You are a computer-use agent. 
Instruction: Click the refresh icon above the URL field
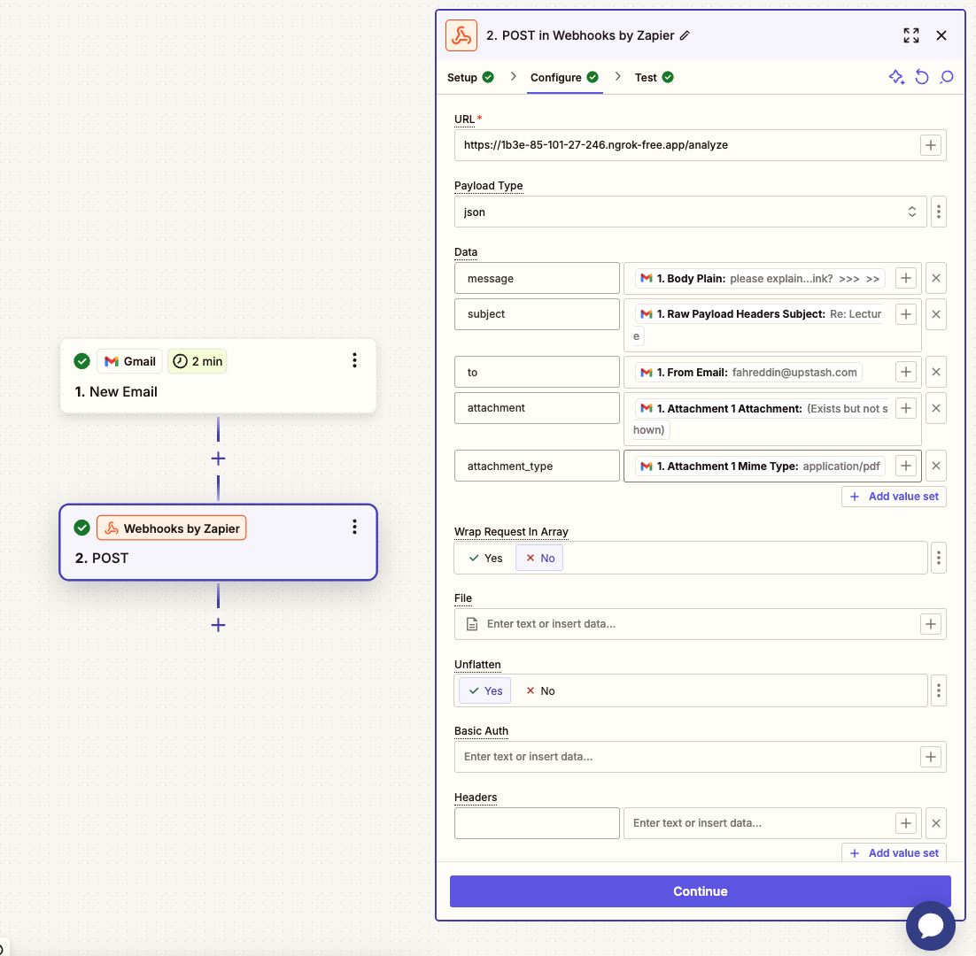point(921,77)
